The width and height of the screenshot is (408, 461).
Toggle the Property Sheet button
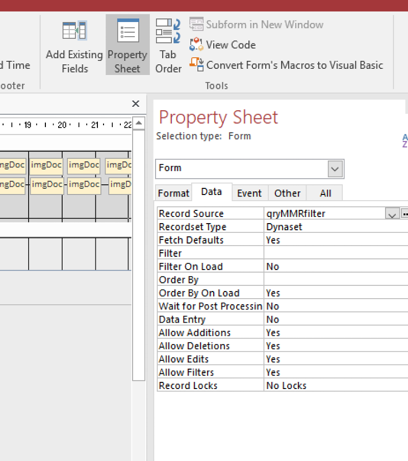coord(127,45)
